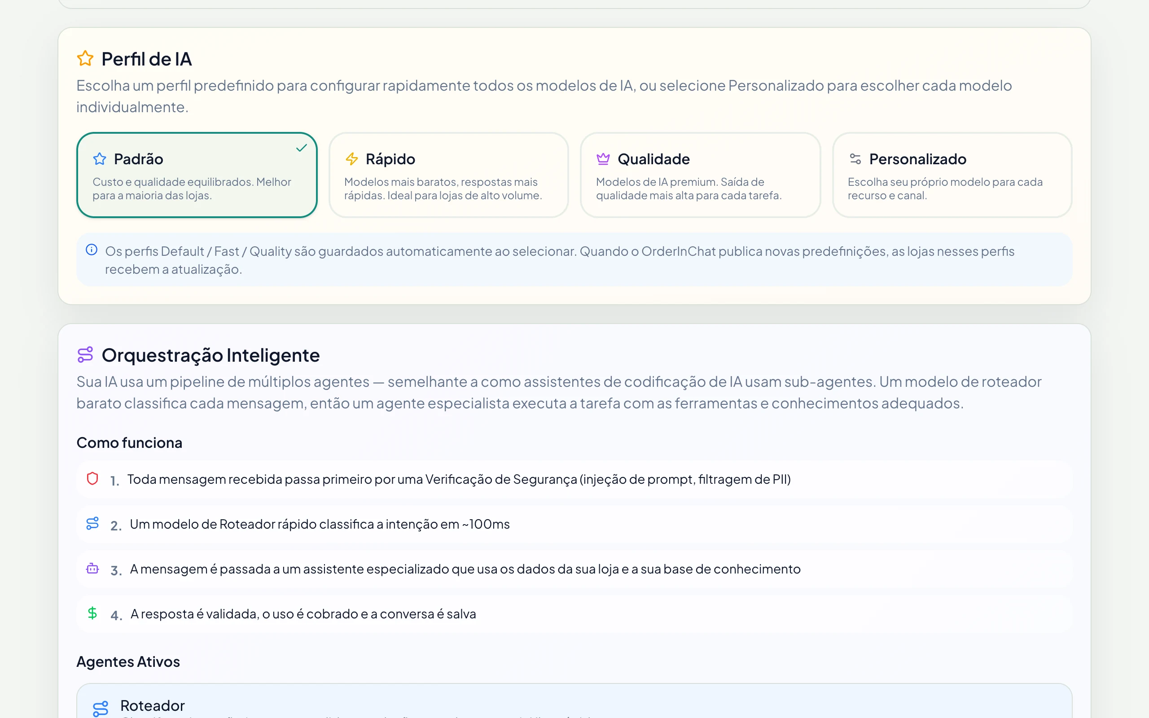Click the route icon beside Orquestração Inteligente
The height and width of the screenshot is (718, 1149).
pyautogui.click(x=85, y=355)
